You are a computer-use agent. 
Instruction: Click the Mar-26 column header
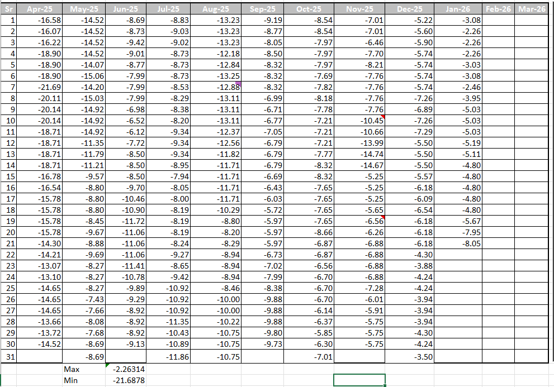point(532,9)
